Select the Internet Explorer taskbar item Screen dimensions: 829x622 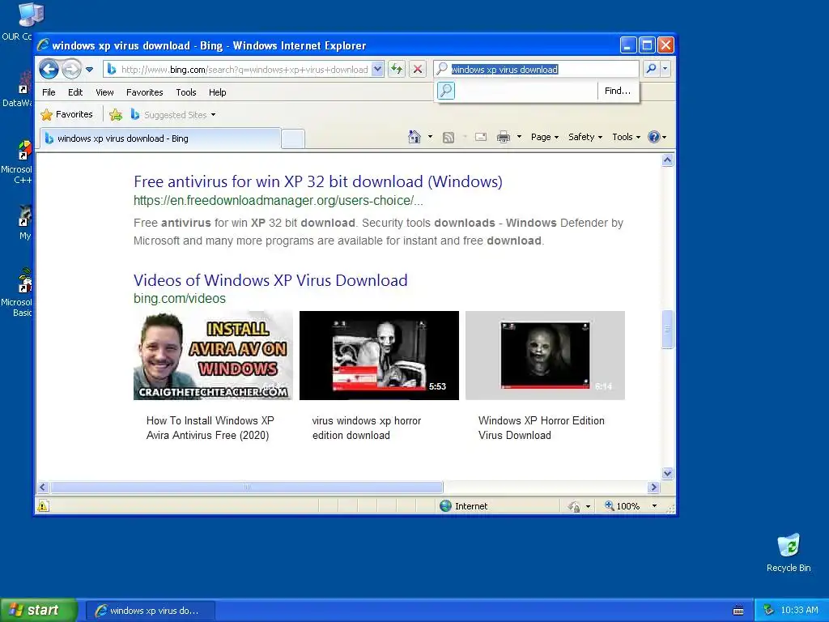(x=150, y=611)
